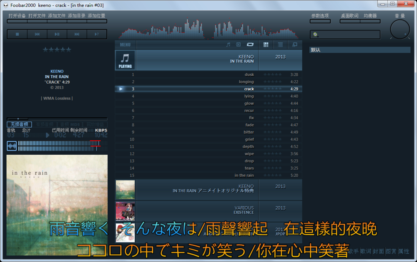This screenshot has width=417, height=262.
Task: Select track 6 recur
Action: 208,111
